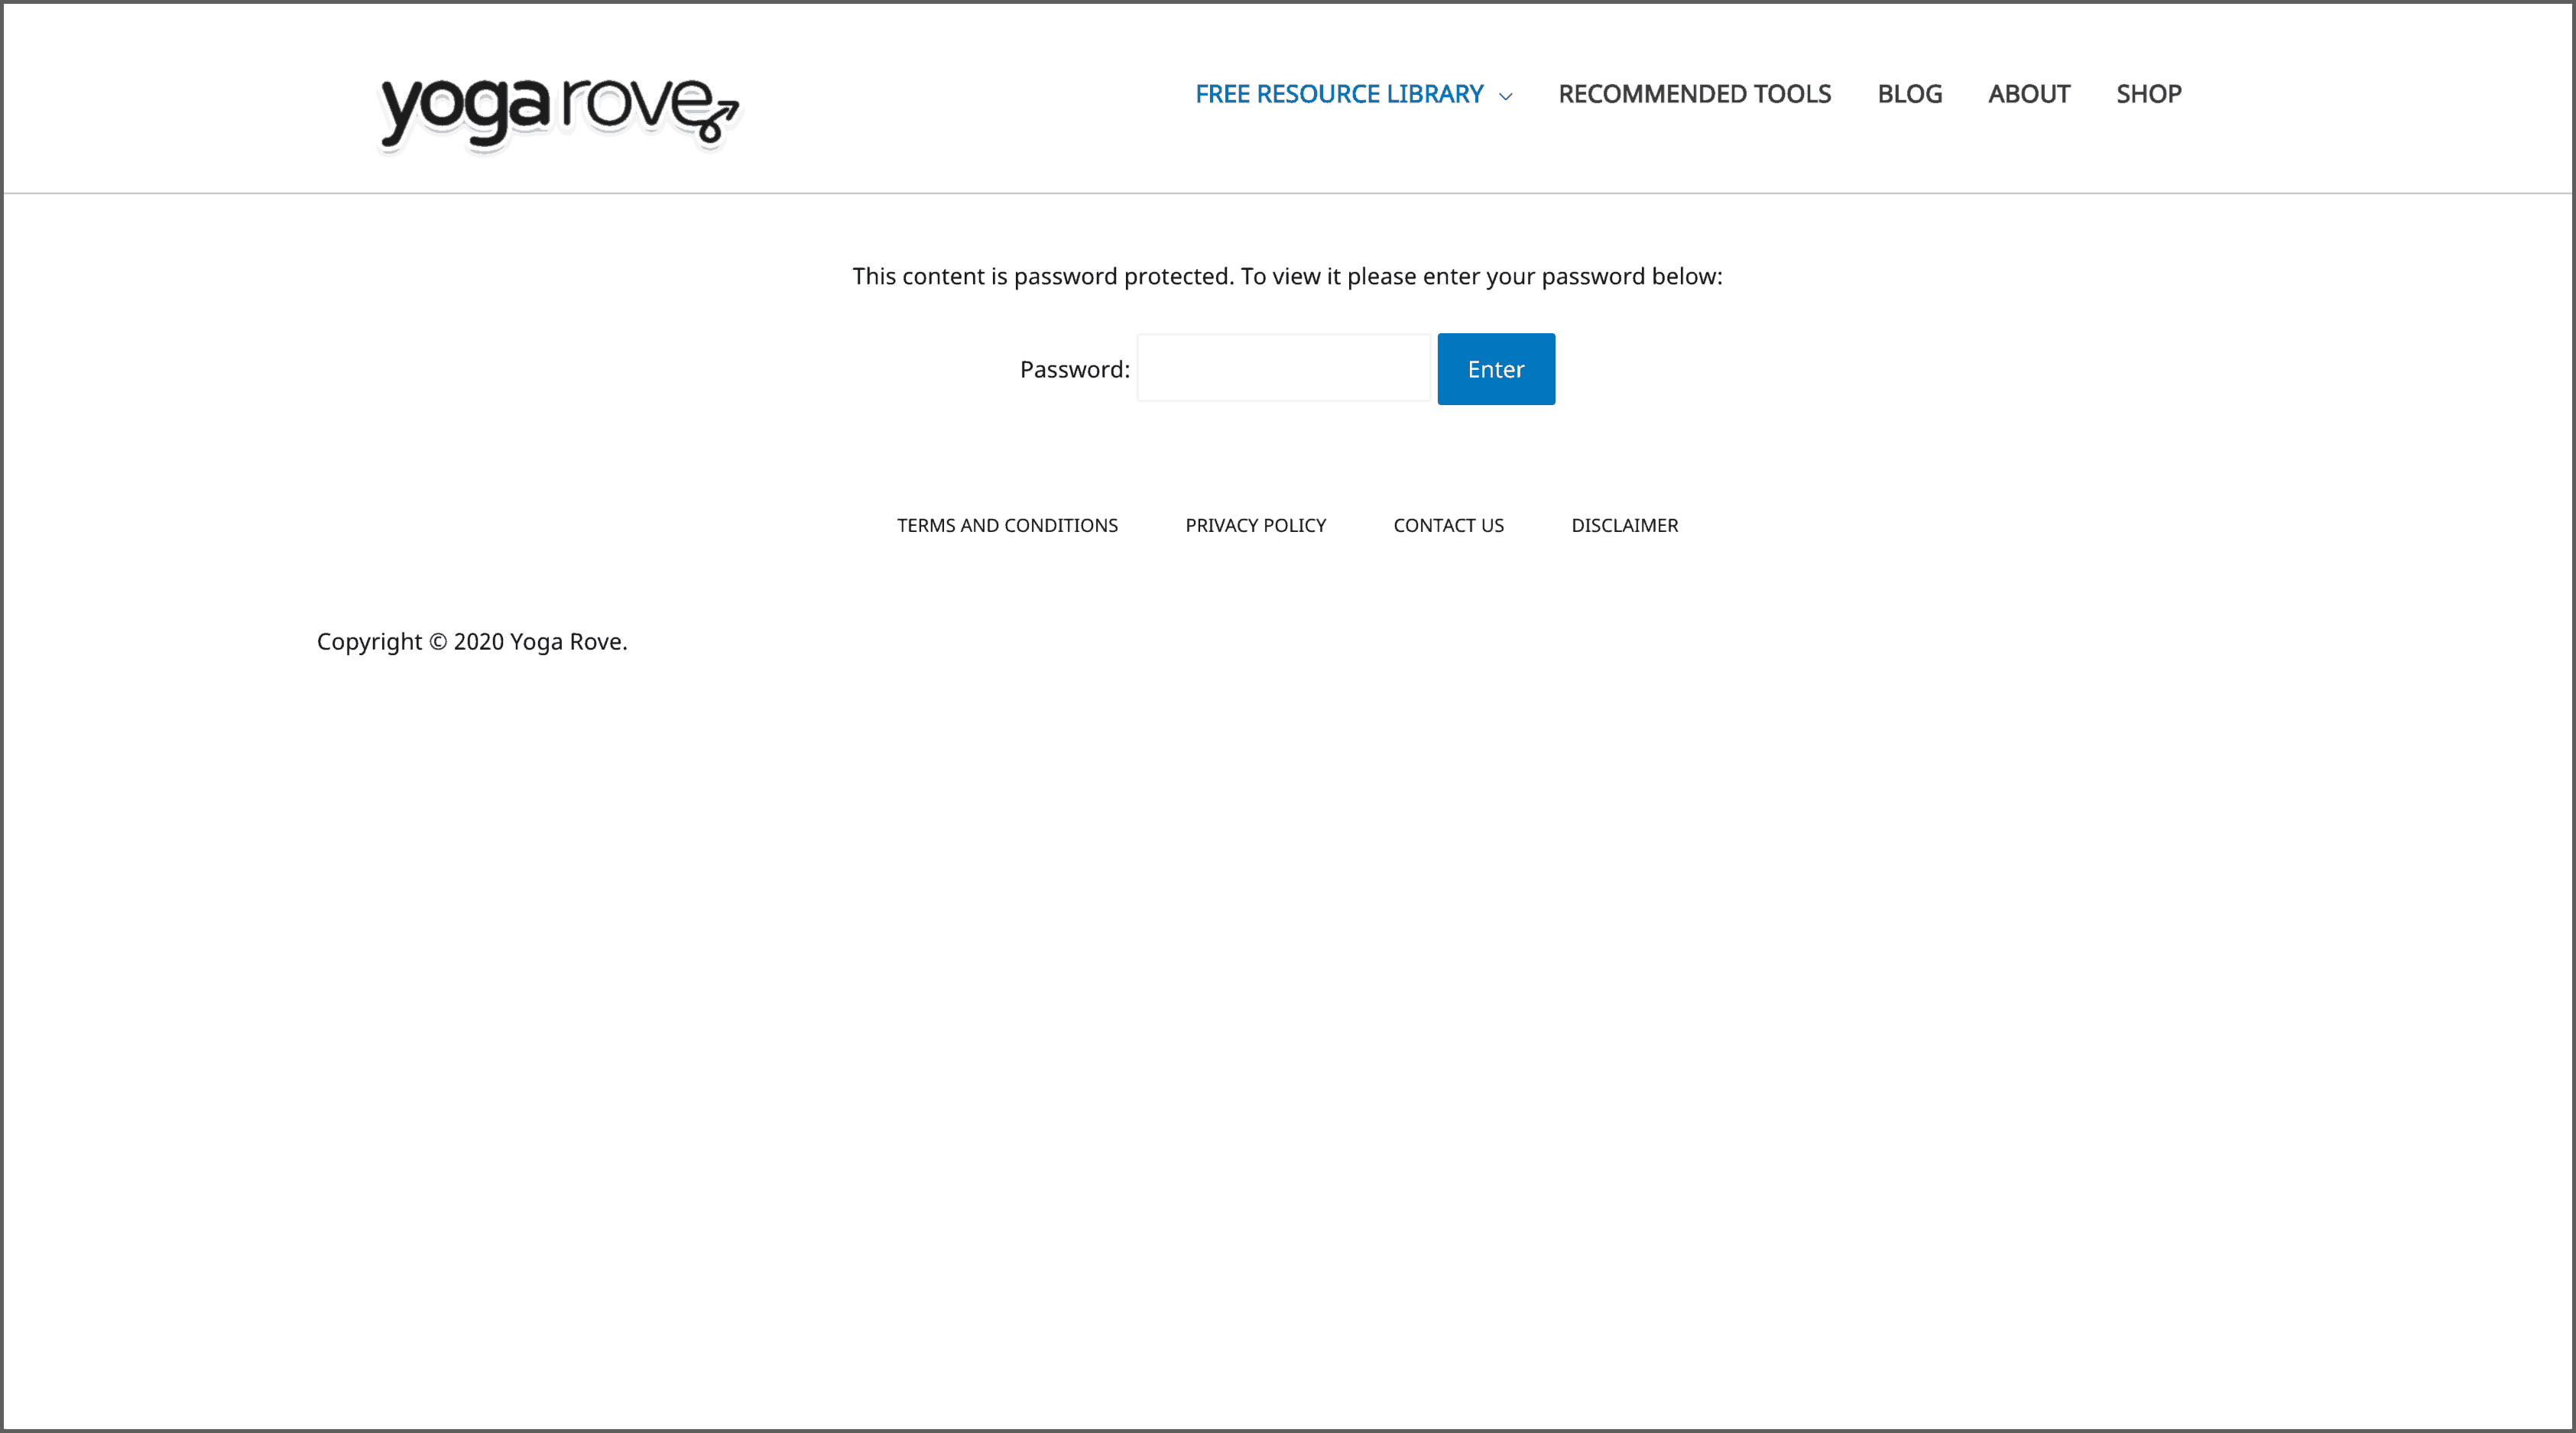This screenshot has width=2576, height=1433.
Task: Click the 'Copyright © 2020 Yoga Rove.' text
Action: pos(472,642)
